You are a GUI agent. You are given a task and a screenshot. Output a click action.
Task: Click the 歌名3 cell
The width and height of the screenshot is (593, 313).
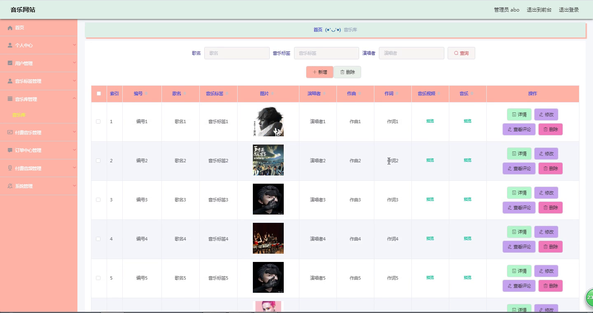180,200
